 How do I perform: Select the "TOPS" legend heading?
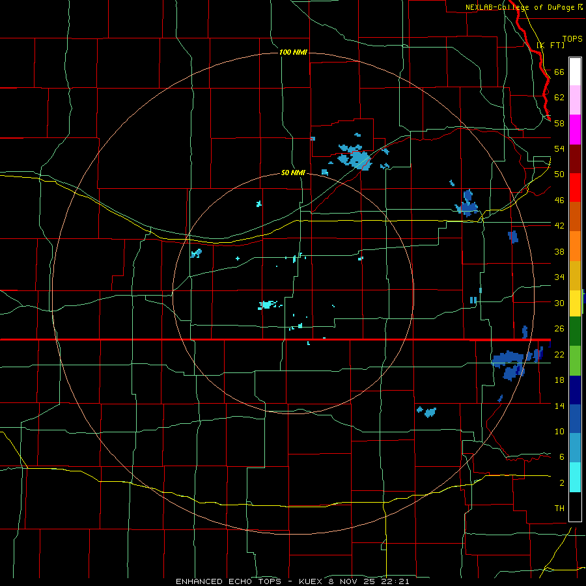pyautogui.click(x=572, y=39)
